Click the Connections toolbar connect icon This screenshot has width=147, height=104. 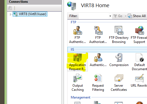pyautogui.click(x=10, y=8)
